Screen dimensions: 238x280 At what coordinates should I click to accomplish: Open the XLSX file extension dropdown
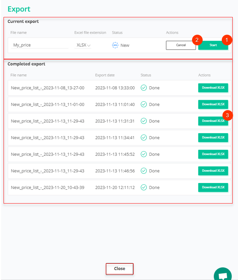coord(83,45)
